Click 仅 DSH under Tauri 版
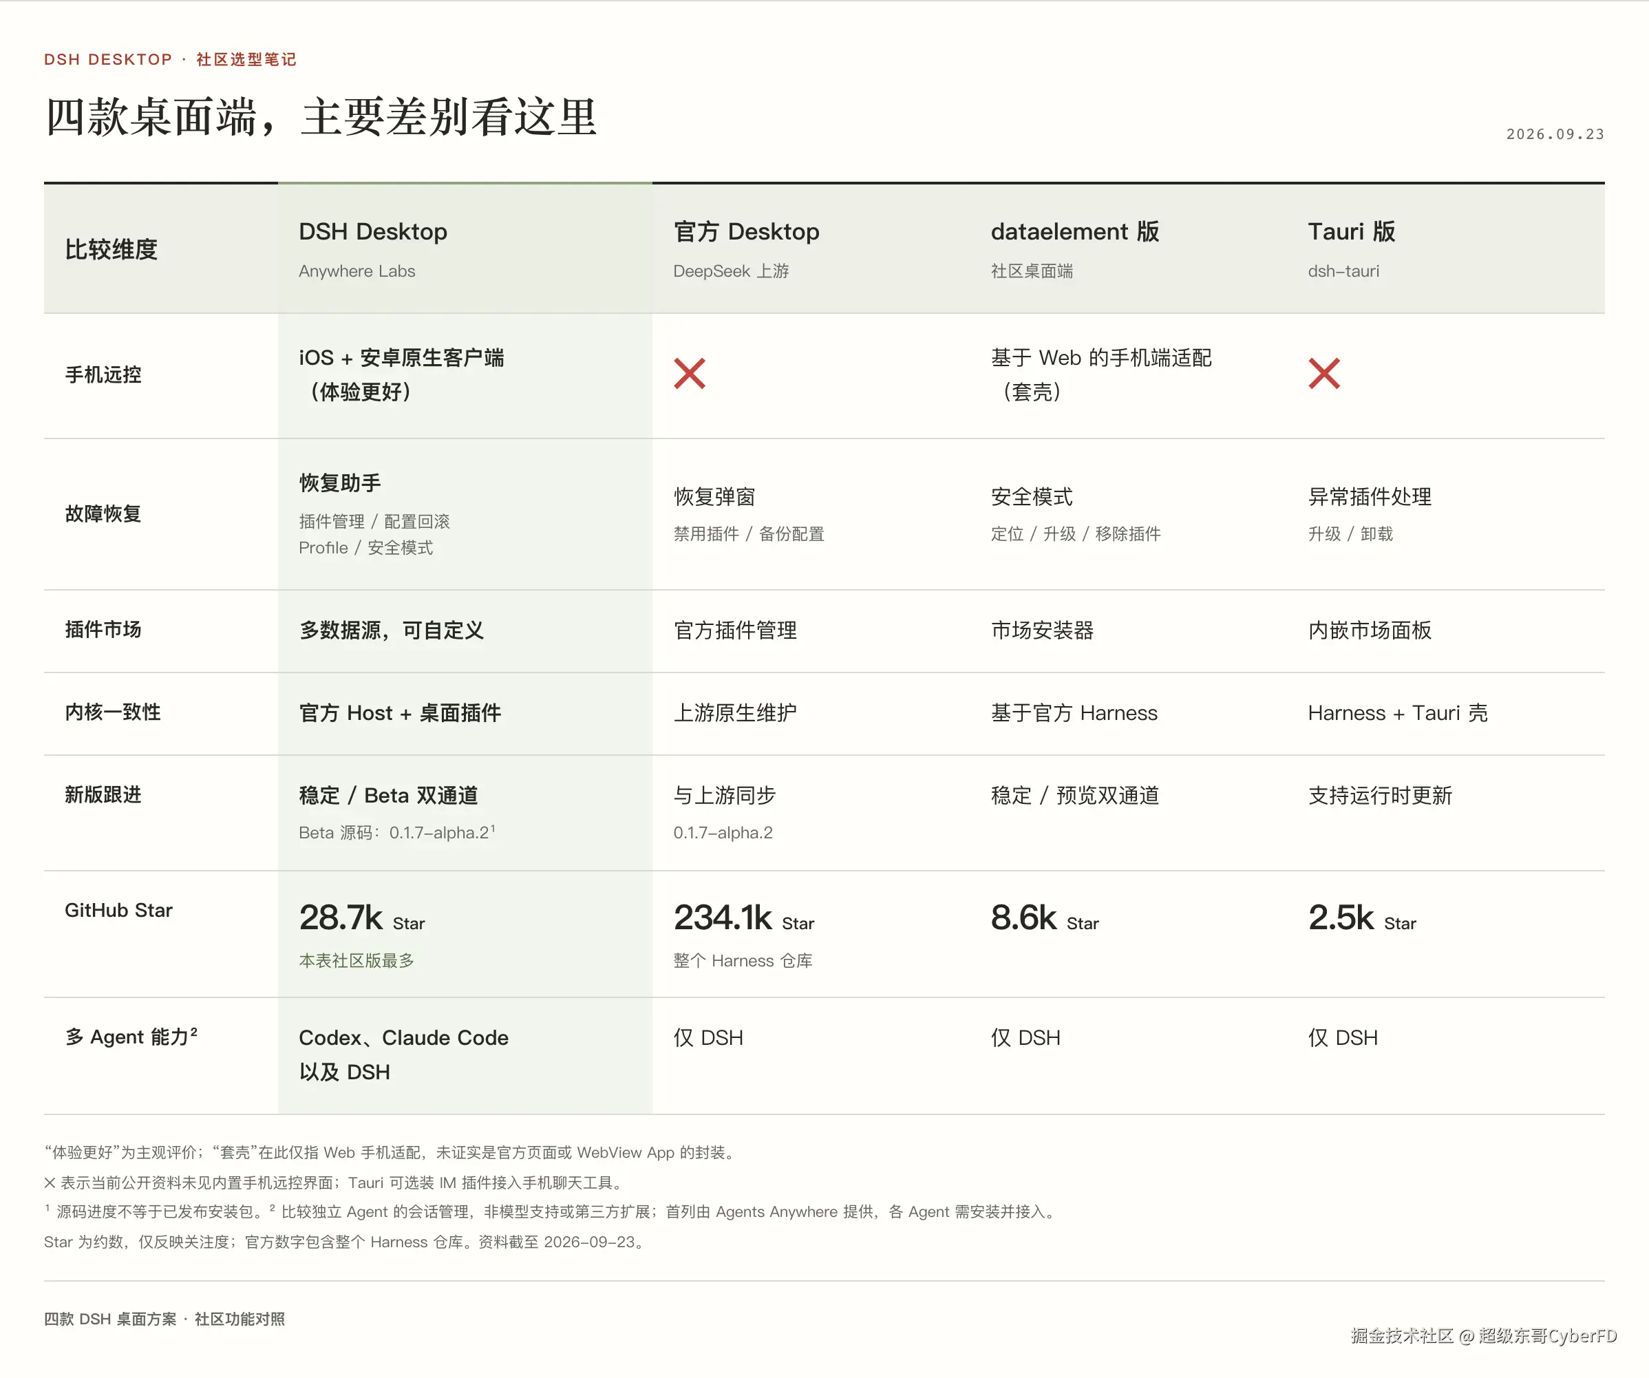 (x=1343, y=1038)
